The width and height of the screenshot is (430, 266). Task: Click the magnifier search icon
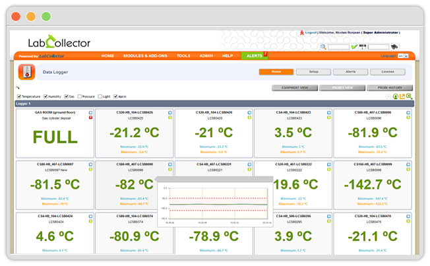pos(323,47)
